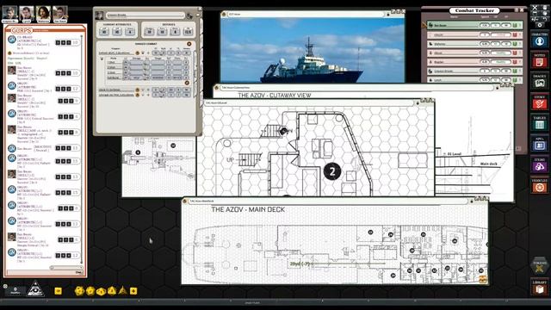
Task: Click the yellow d6 die after the d4
Action: (x=133, y=291)
